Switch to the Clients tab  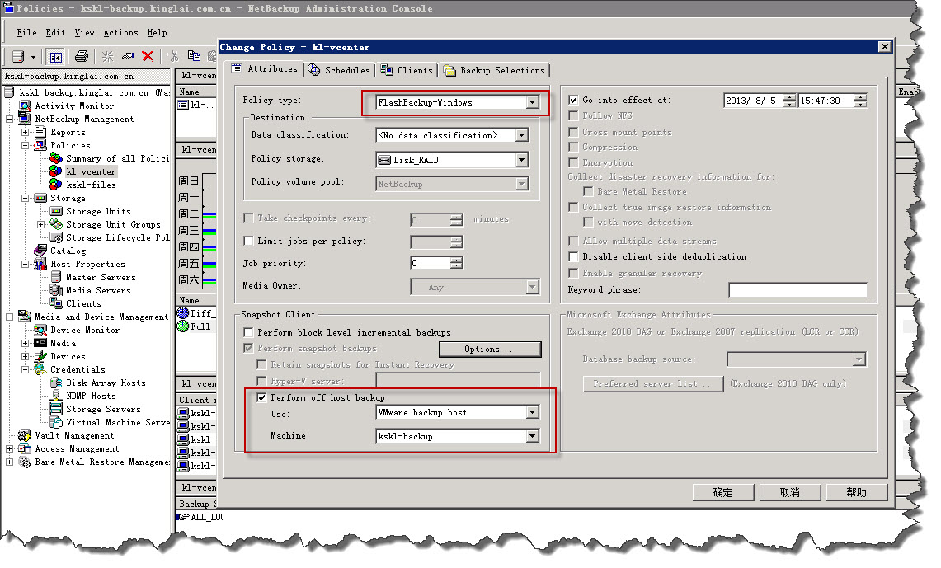click(407, 70)
